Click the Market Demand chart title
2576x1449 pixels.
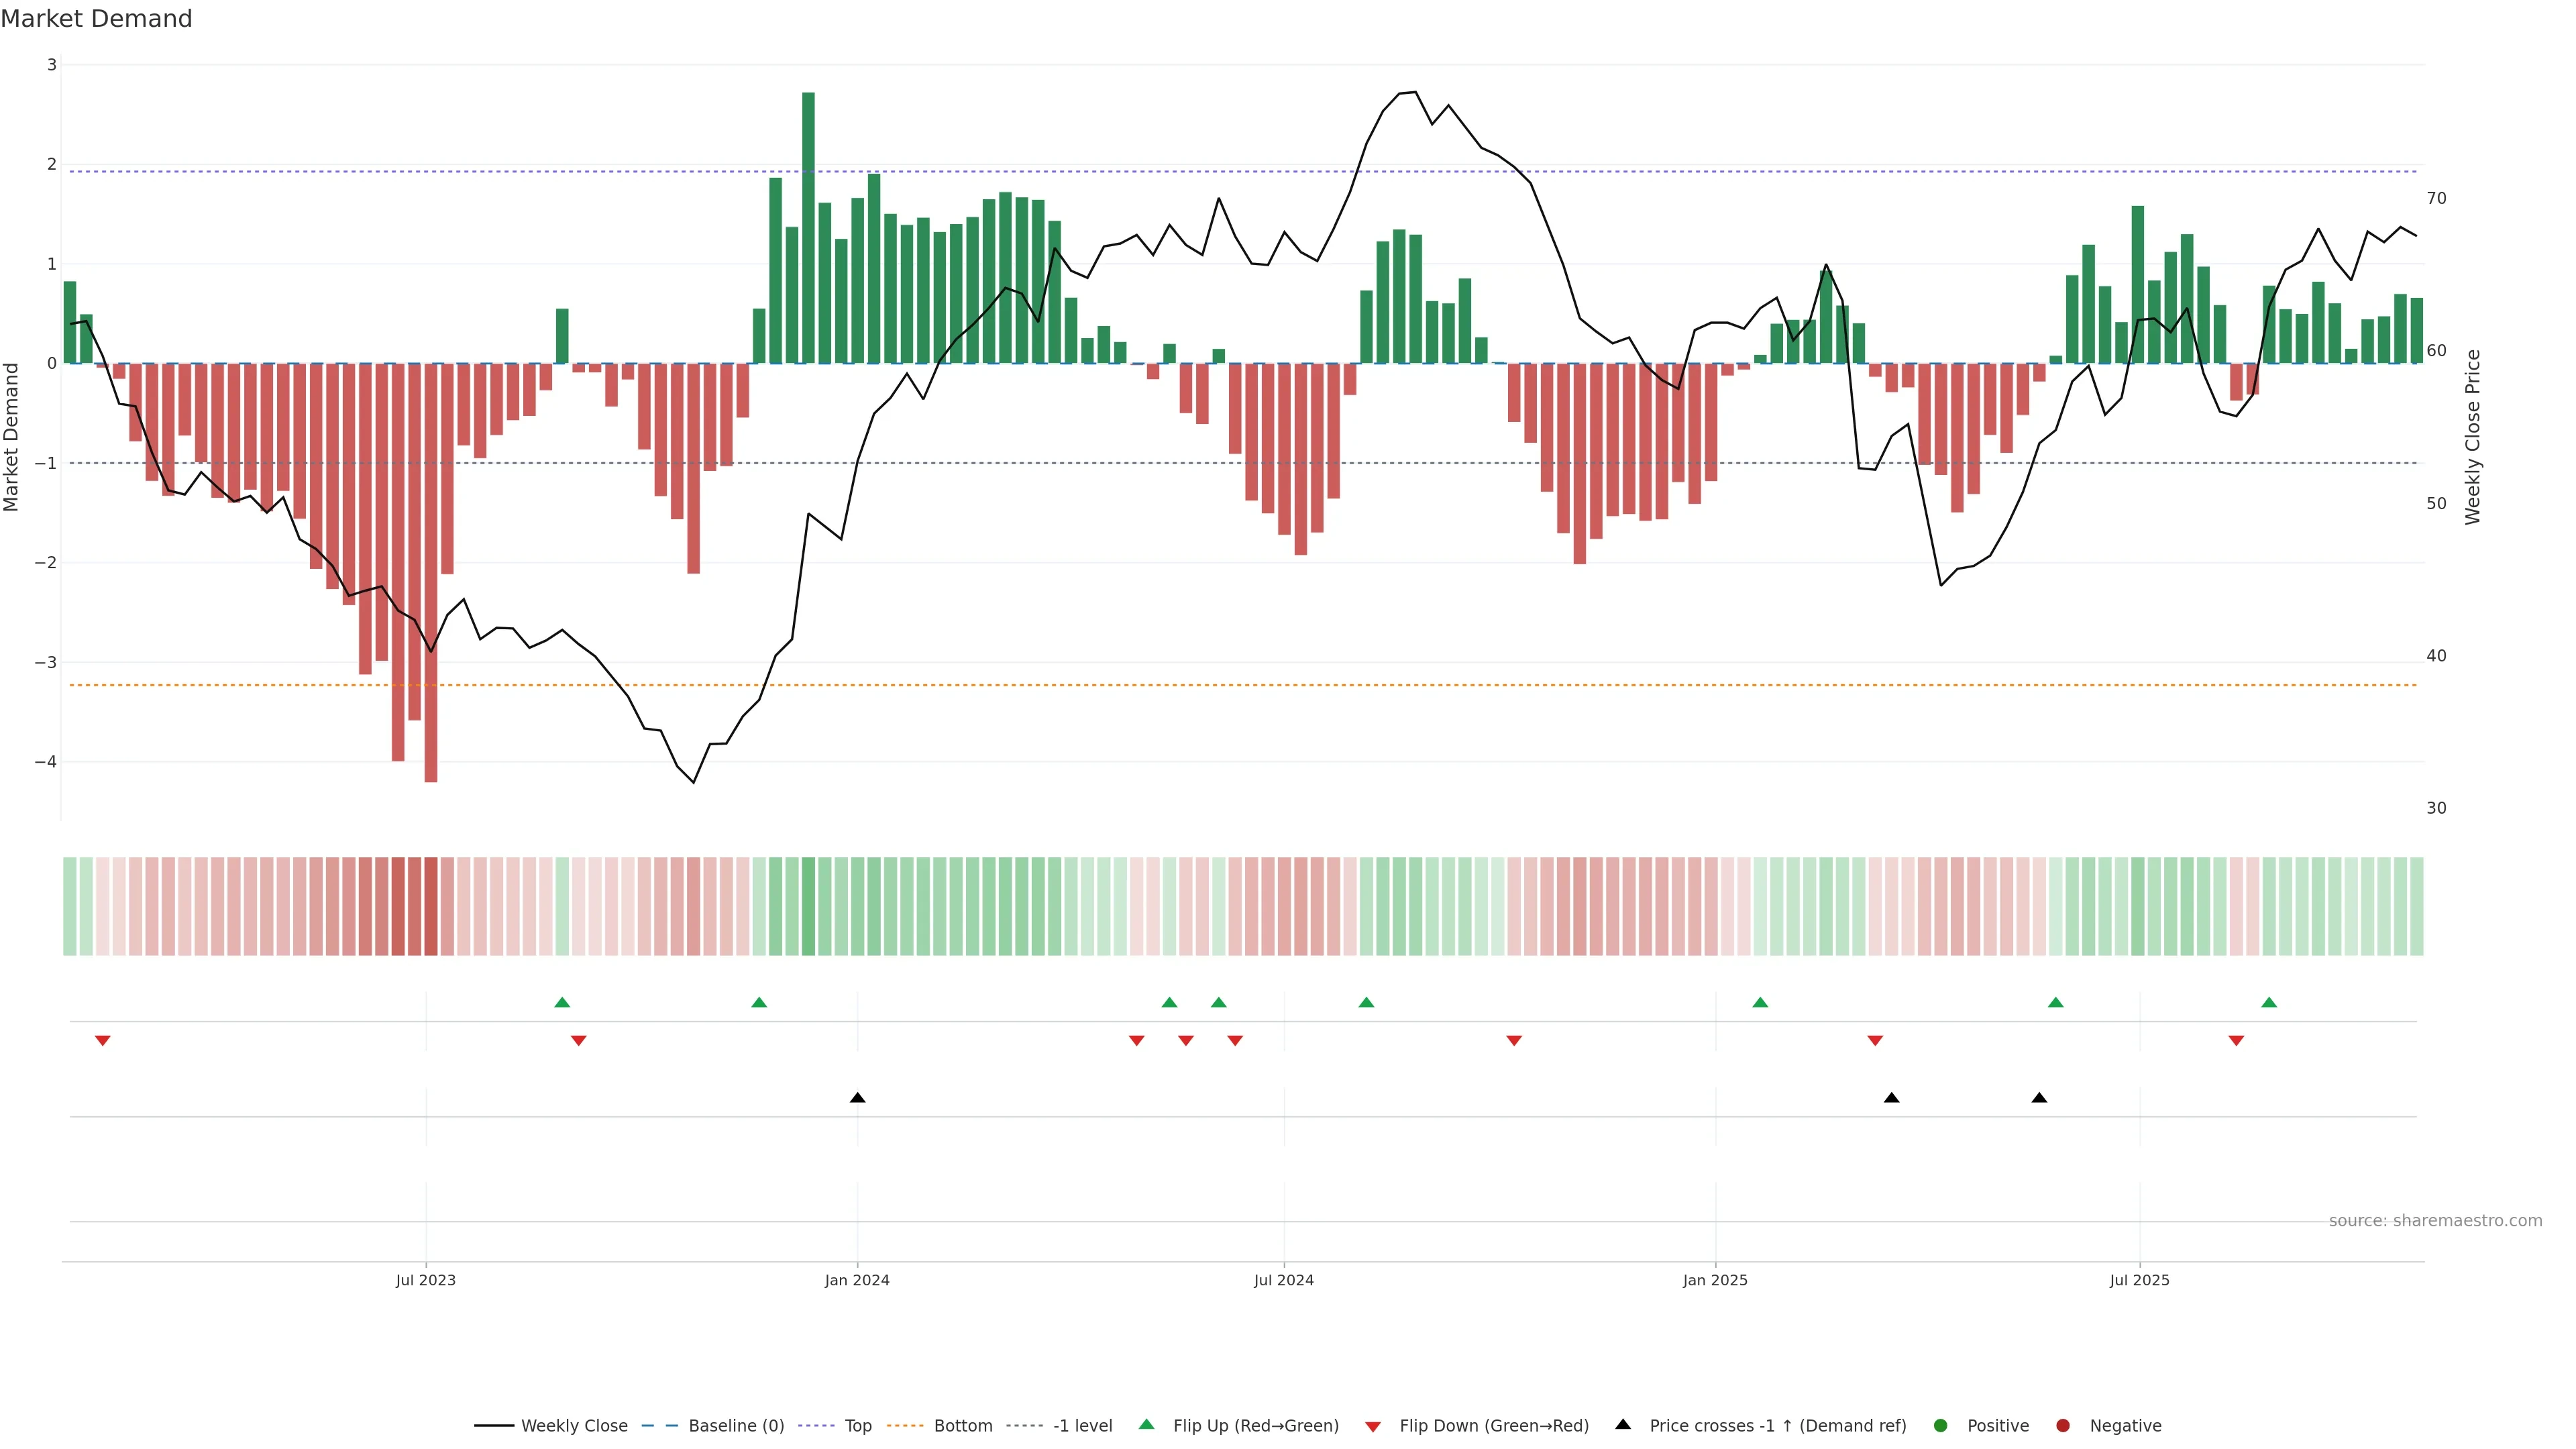click(96, 19)
